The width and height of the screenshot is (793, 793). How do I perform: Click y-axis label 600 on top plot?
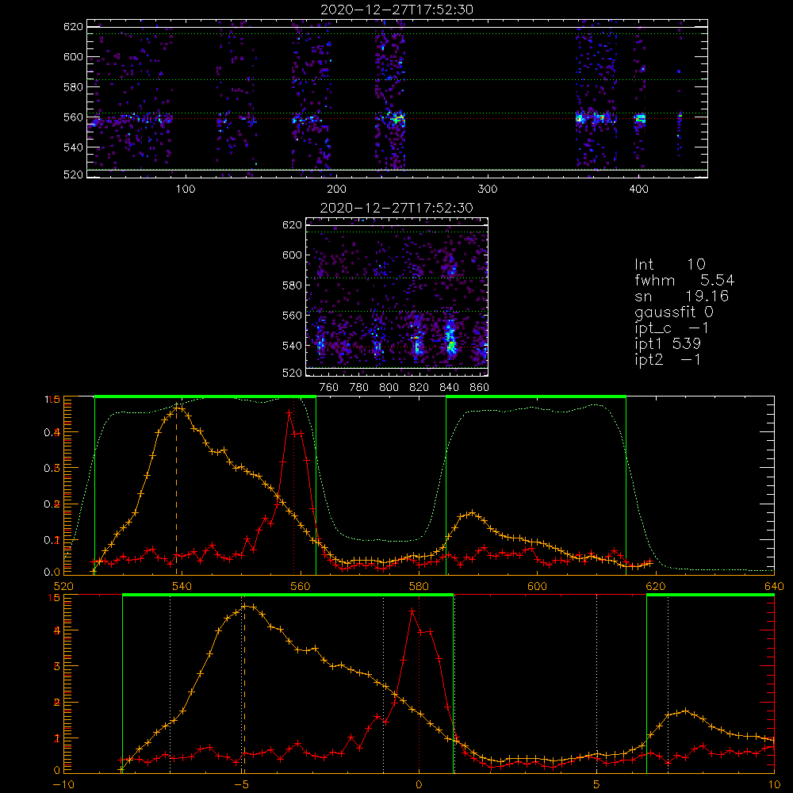click(x=73, y=56)
